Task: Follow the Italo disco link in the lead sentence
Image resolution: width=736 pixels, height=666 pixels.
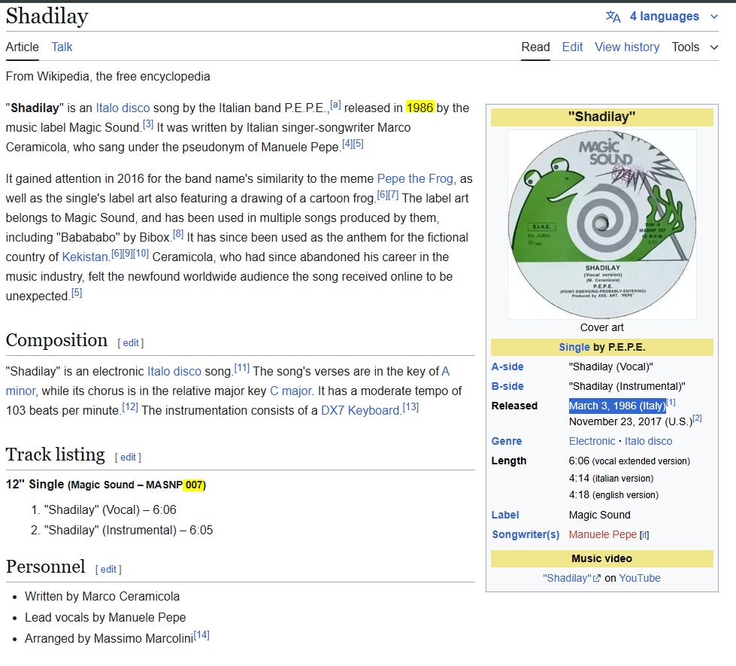Action: tap(123, 108)
